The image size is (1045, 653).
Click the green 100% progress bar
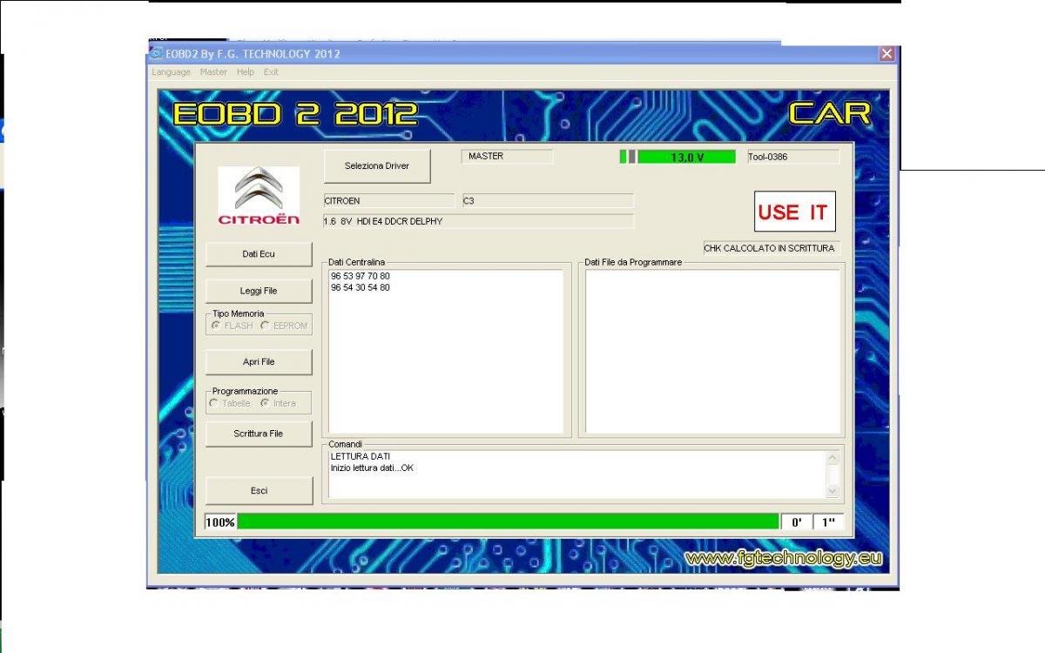(509, 522)
